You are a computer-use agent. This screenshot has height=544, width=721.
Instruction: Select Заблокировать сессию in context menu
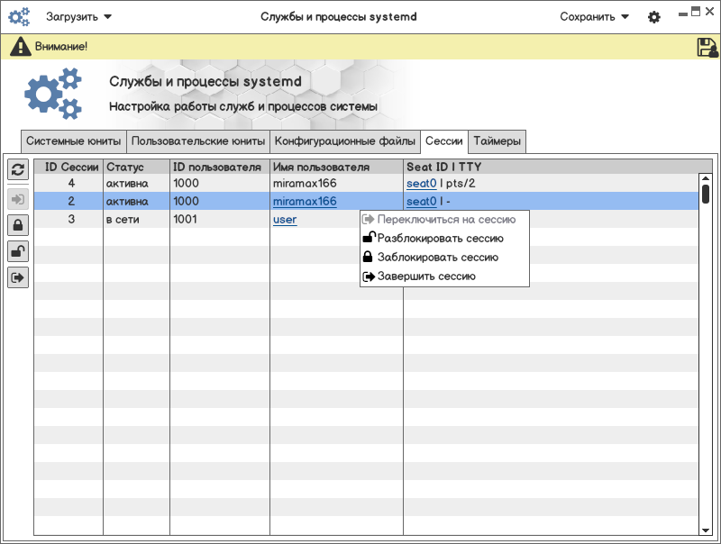pos(437,258)
